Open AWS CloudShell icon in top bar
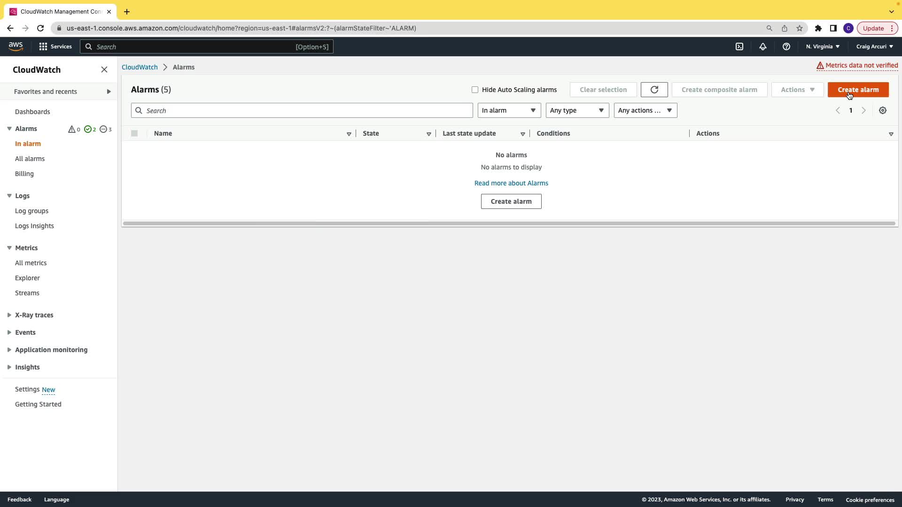 739,46
